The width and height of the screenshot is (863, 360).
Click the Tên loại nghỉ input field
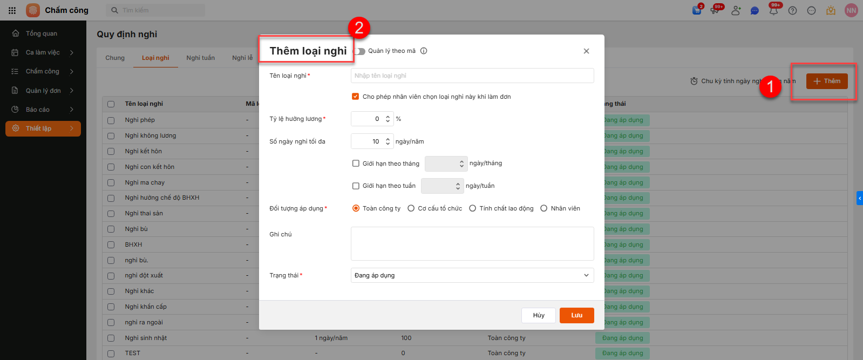click(472, 76)
